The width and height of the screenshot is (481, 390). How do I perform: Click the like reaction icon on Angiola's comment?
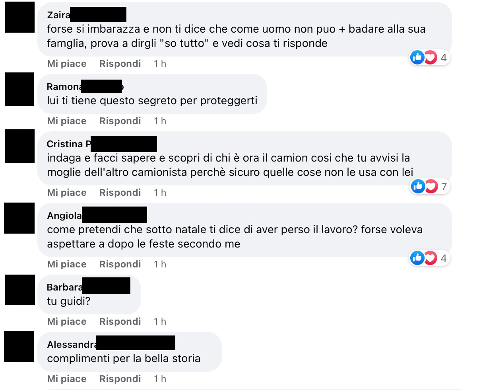417,258
